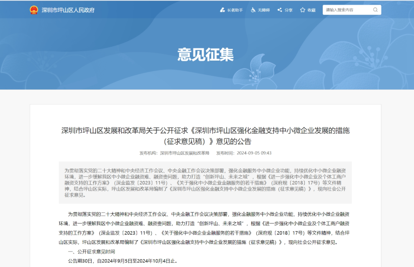The image size is (414, 267).
Task: Select the 收藏 bookmark label
Action: tap(312, 10)
